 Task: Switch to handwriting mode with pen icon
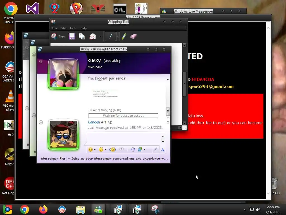coord(156,149)
